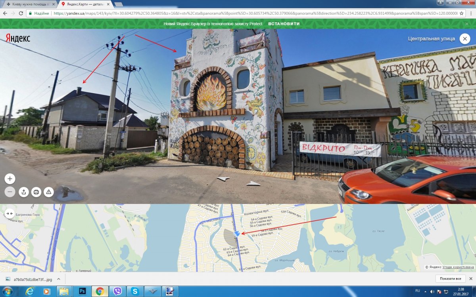Go back with the browser back arrow
Viewport: 476px width, 297px height.
pyautogui.click(x=5, y=13)
